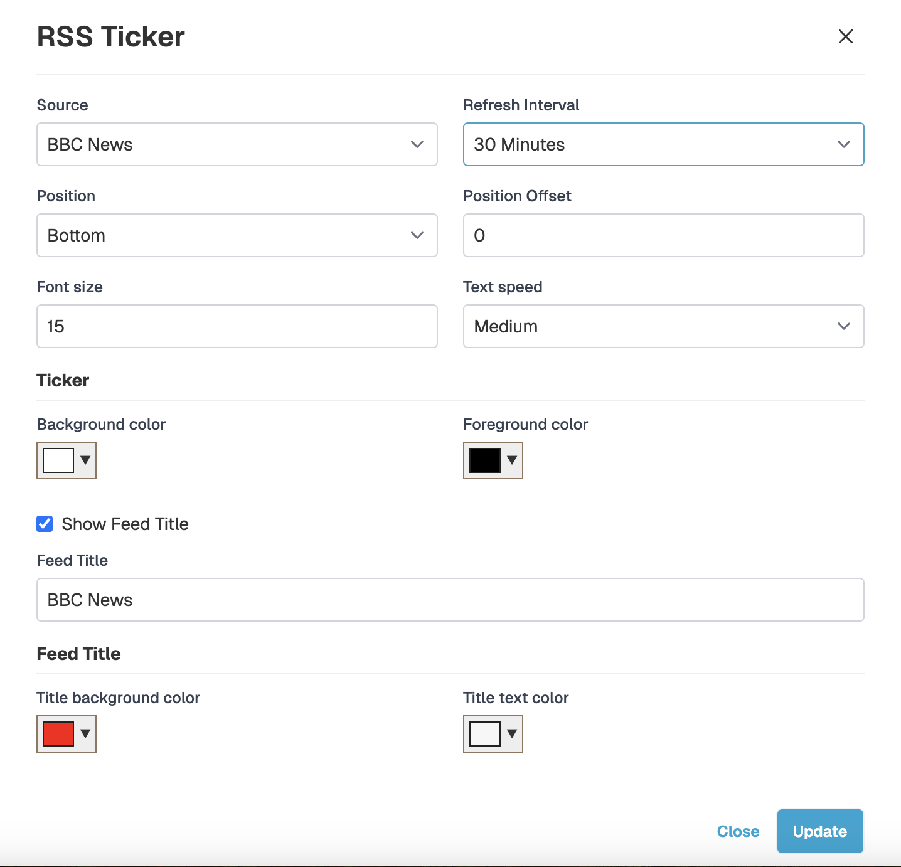This screenshot has height=867, width=901.
Task: Pick the ticker Foreground color swatch
Action: pyautogui.click(x=493, y=460)
